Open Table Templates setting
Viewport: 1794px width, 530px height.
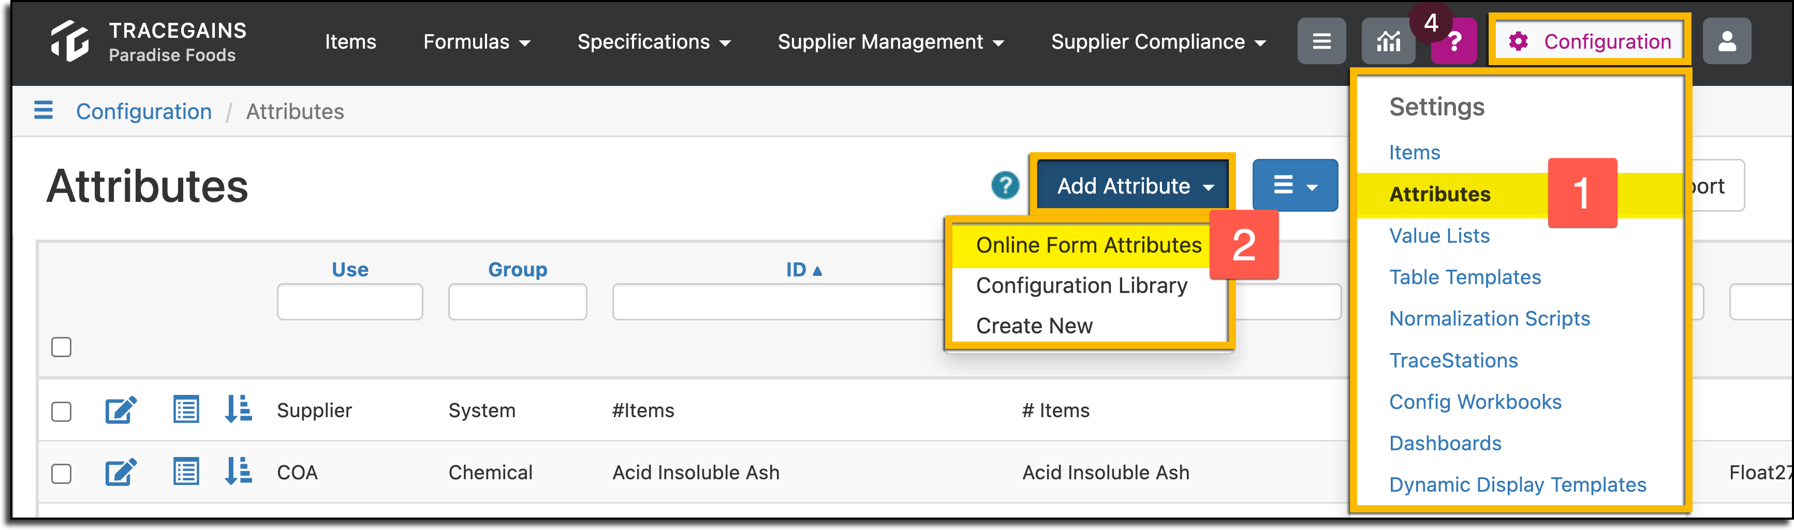(x=1465, y=276)
